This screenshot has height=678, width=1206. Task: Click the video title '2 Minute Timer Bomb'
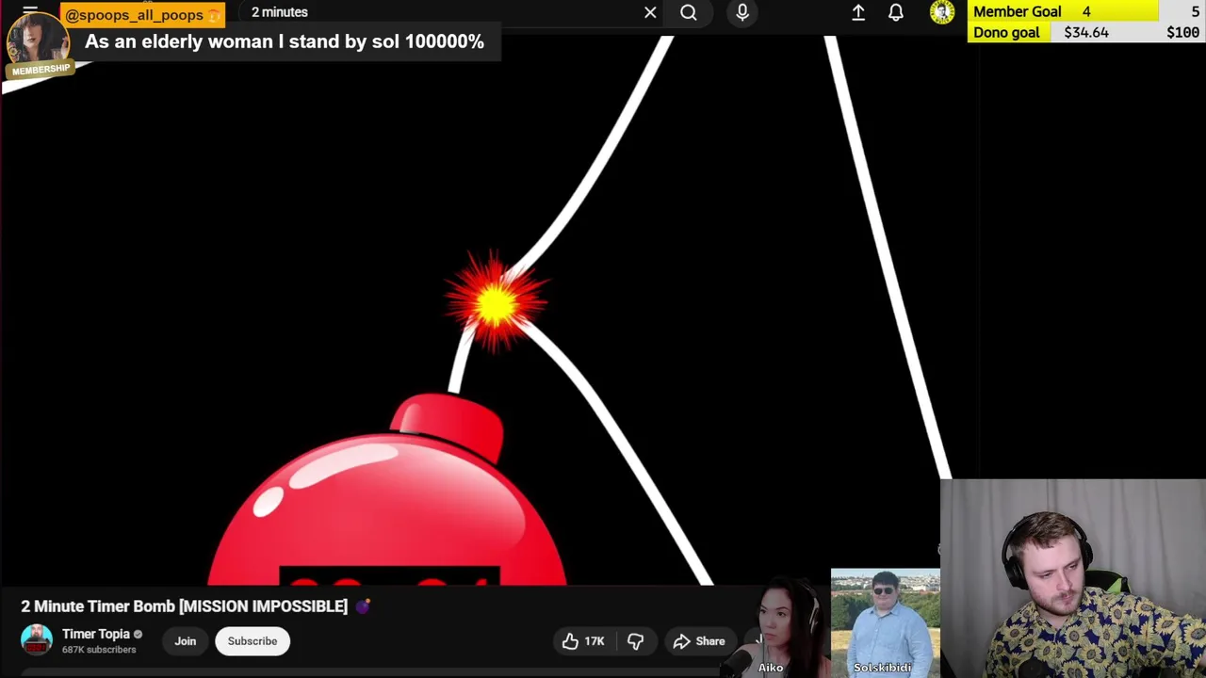click(185, 606)
